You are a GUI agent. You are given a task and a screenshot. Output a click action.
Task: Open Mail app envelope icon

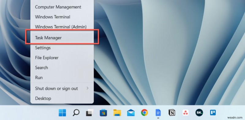(x=131, y=113)
